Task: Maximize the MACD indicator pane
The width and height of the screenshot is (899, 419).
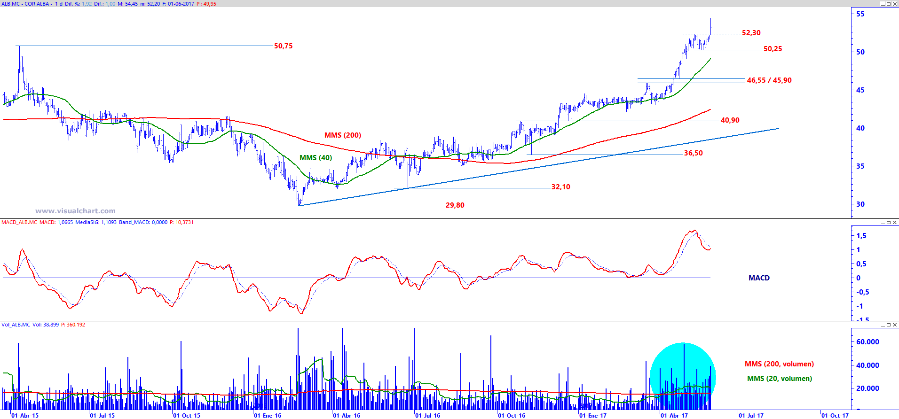Action: (x=889, y=222)
